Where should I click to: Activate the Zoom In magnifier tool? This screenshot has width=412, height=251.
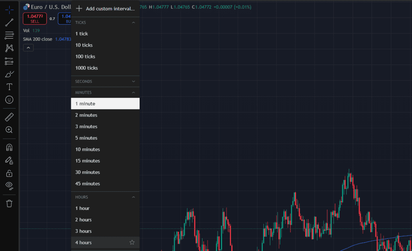(x=9, y=130)
